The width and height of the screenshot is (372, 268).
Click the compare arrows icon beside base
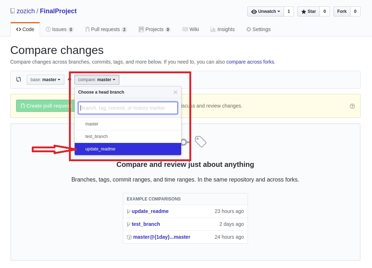[x=19, y=79]
